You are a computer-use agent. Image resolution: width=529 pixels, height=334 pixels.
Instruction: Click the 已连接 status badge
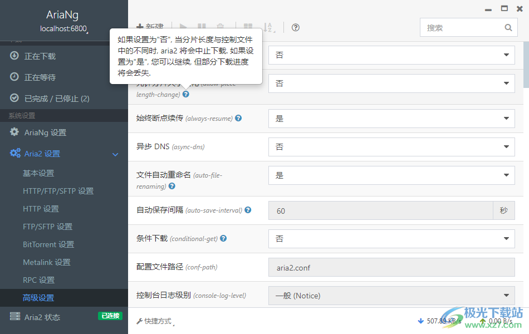(x=110, y=316)
